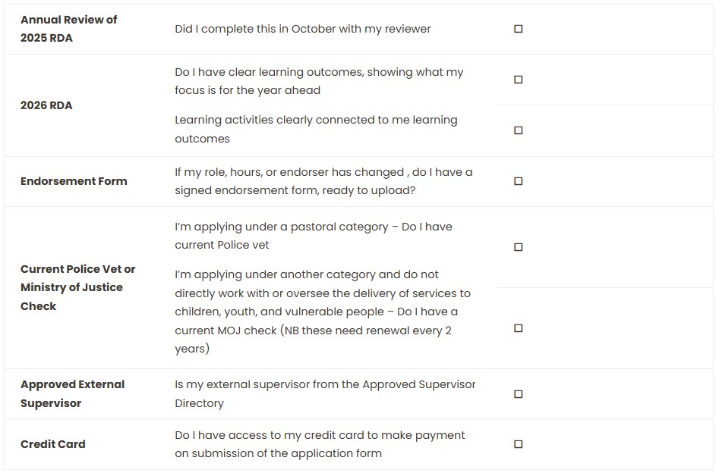The width and height of the screenshot is (716, 473).
Task: Click the "Annual Review of 2025 RDA" heading
Action: click(68, 29)
